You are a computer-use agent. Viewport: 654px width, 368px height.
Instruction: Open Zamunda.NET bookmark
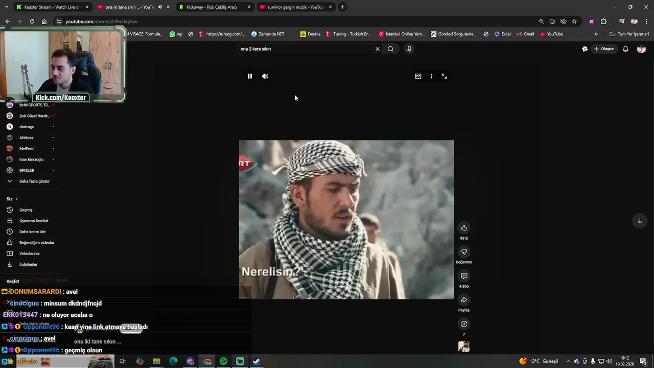(x=268, y=34)
